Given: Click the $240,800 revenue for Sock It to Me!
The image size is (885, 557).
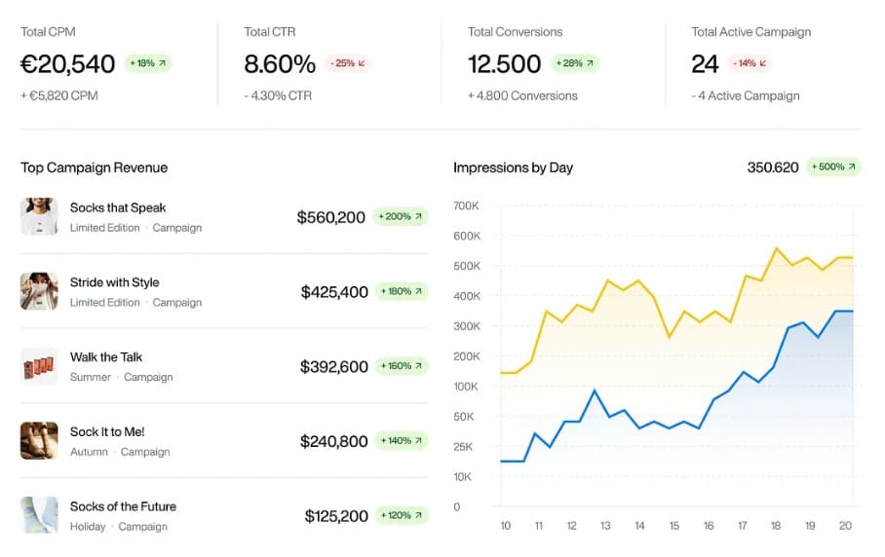Looking at the screenshot, I should coord(333,441).
